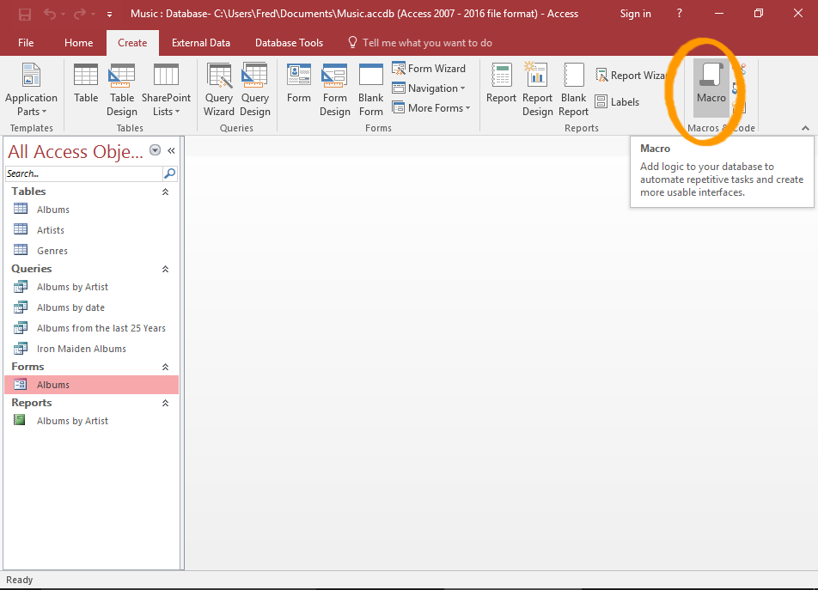
Task: Undo the last action
Action: tap(50, 14)
